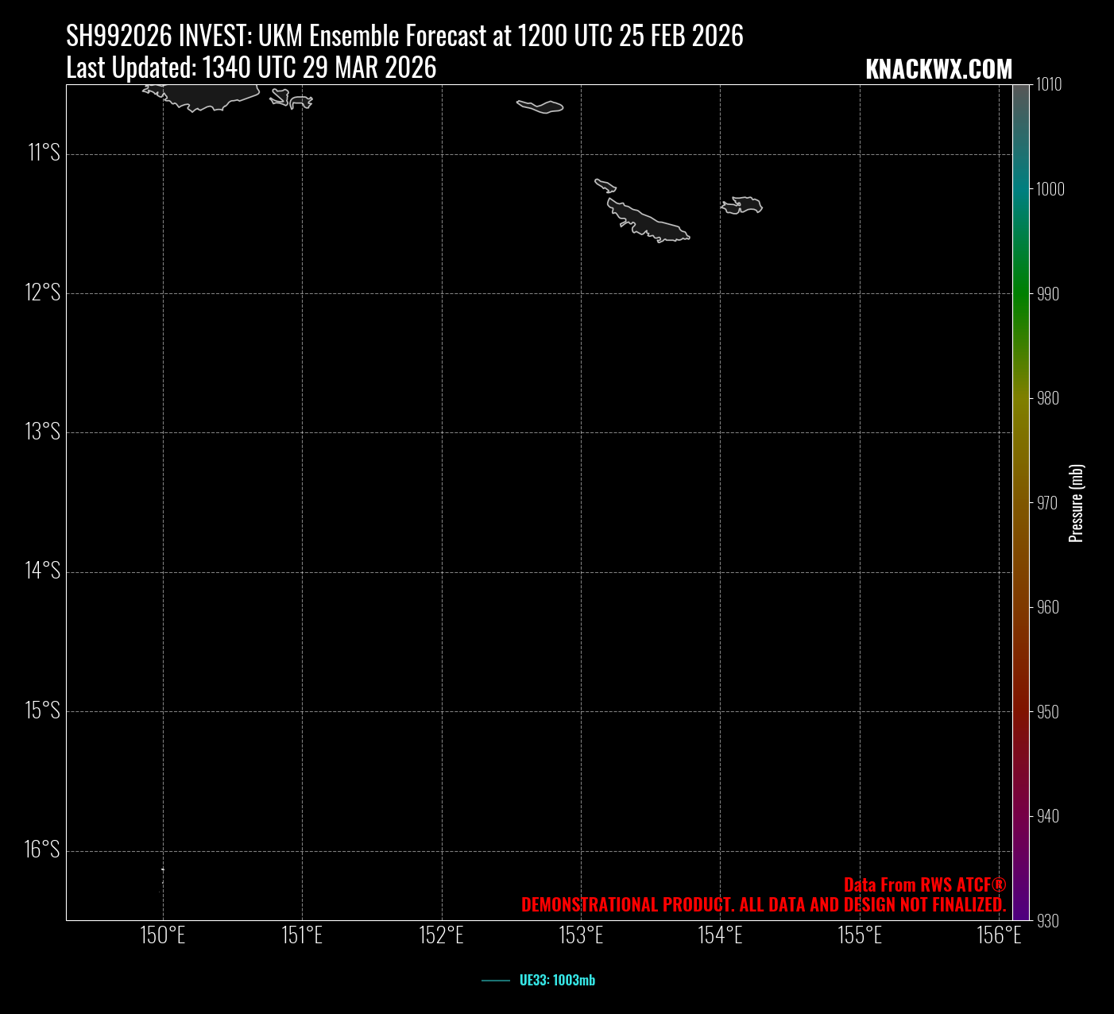
Task: Pick the green section of the colorbar at 990
Action: click(1020, 294)
